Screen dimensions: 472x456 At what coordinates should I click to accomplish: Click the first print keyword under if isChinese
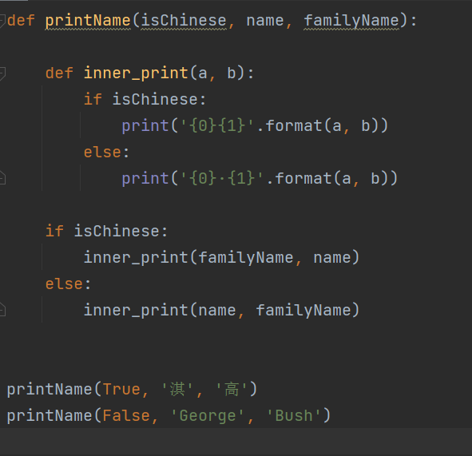(145, 126)
